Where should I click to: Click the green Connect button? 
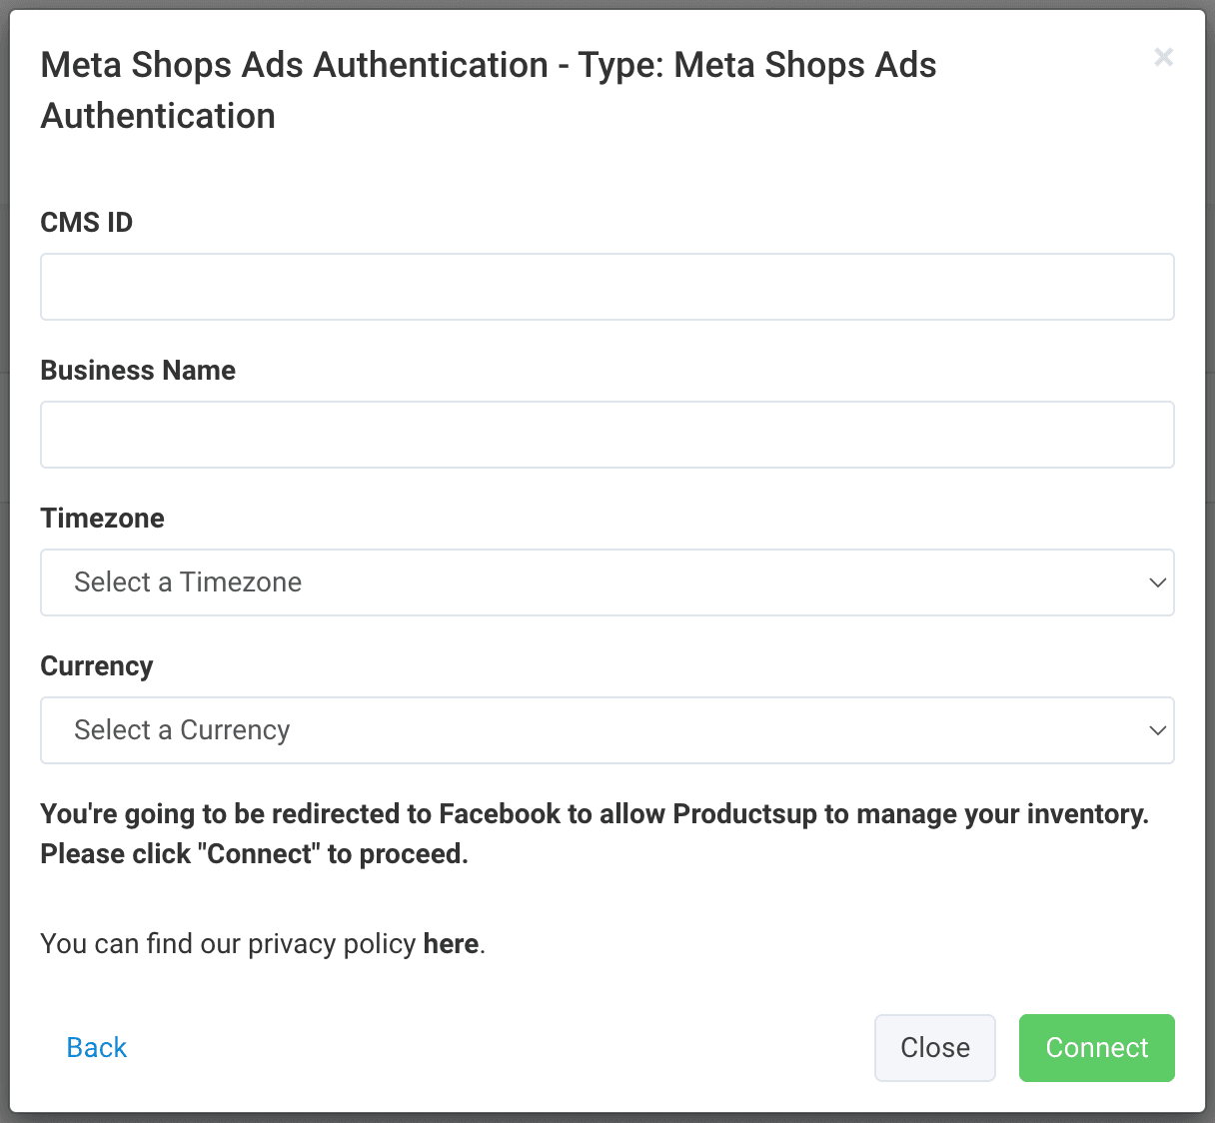(x=1096, y=1047)
